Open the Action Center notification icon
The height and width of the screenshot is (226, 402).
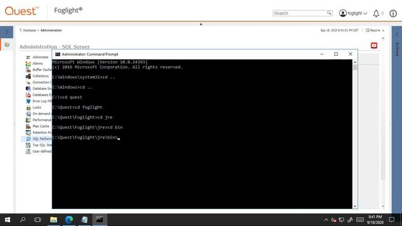click(391, 220)
